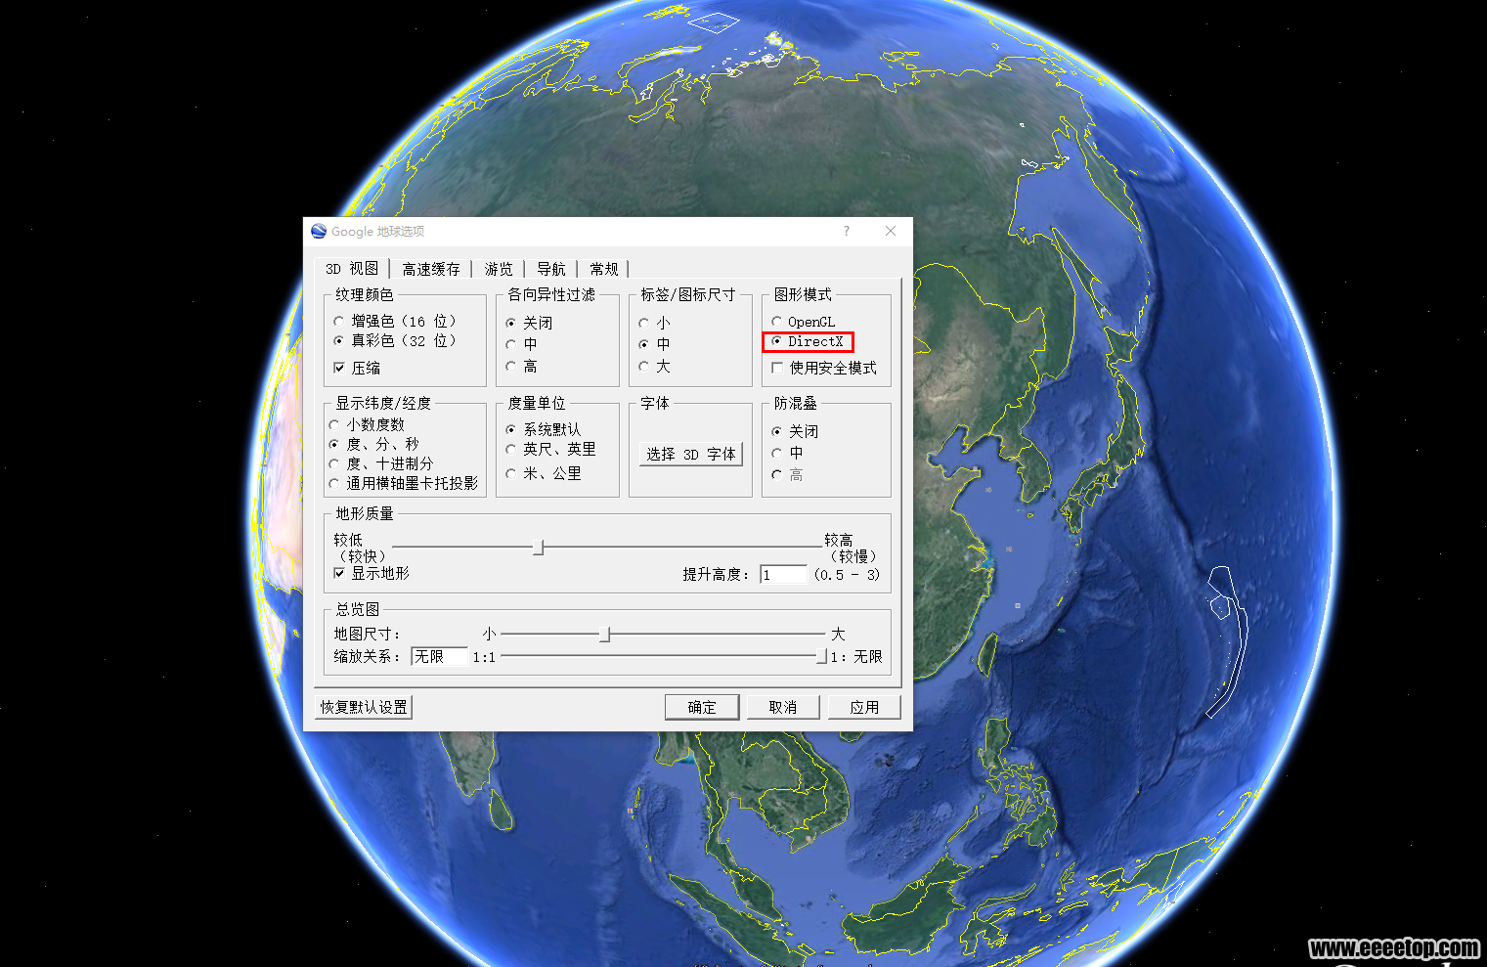
Task: Confirm with the 确定 button
Action: (x=701, y=707)
